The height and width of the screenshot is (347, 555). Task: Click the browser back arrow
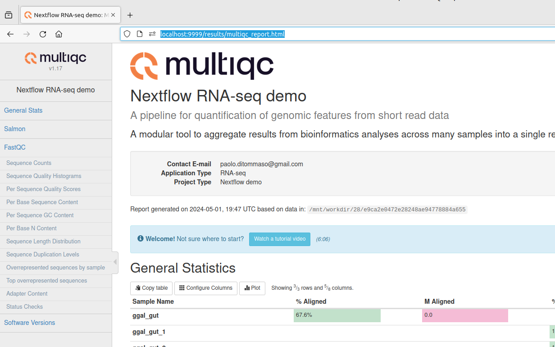(x=10, y=34)
